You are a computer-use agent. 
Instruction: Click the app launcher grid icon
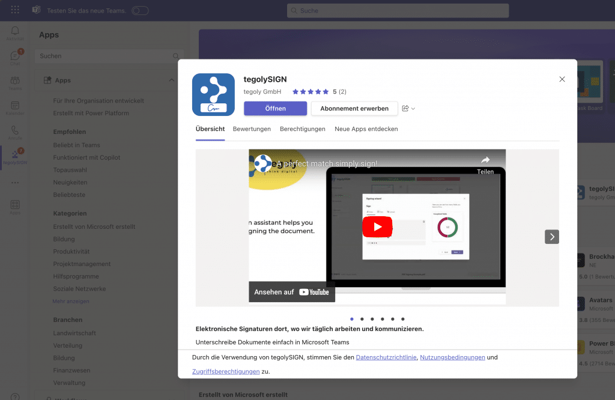pyautogui.click(x=15, y=10)
